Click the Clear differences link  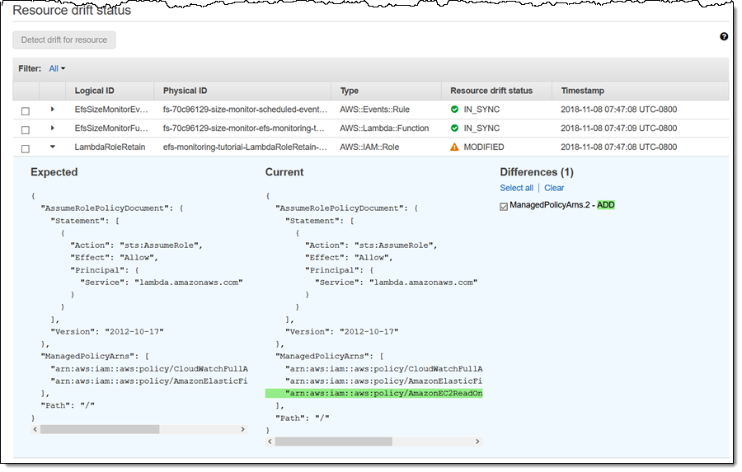[554, 188]
